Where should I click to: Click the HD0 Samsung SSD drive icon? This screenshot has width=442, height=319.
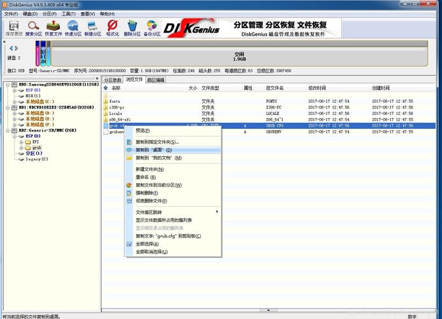[15, 84]
